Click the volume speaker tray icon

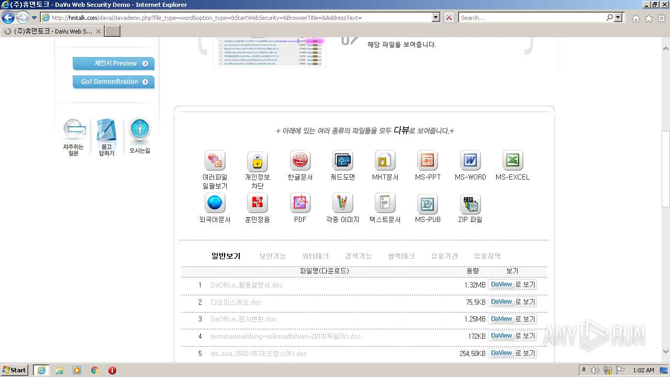coord(595,370)
